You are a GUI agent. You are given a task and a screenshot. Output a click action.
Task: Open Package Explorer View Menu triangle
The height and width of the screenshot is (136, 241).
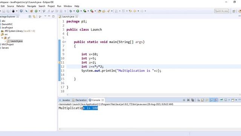pyautogui.click(x=45, y=16)
